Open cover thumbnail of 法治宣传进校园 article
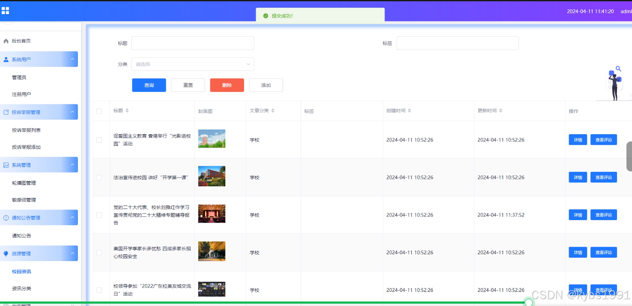Screen dimensions: 632x306 pos(212,176)
